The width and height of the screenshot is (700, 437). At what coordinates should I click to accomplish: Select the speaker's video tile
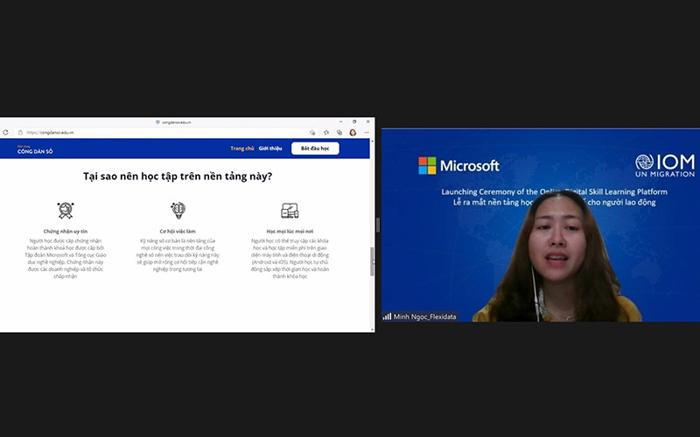[540, 225]
